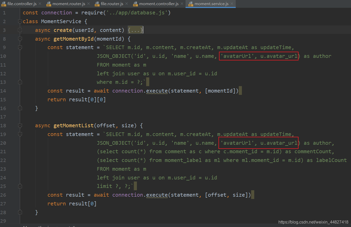
Task: Collapse the getMomentById method fold on line 8
Action: tap(20, 39)
